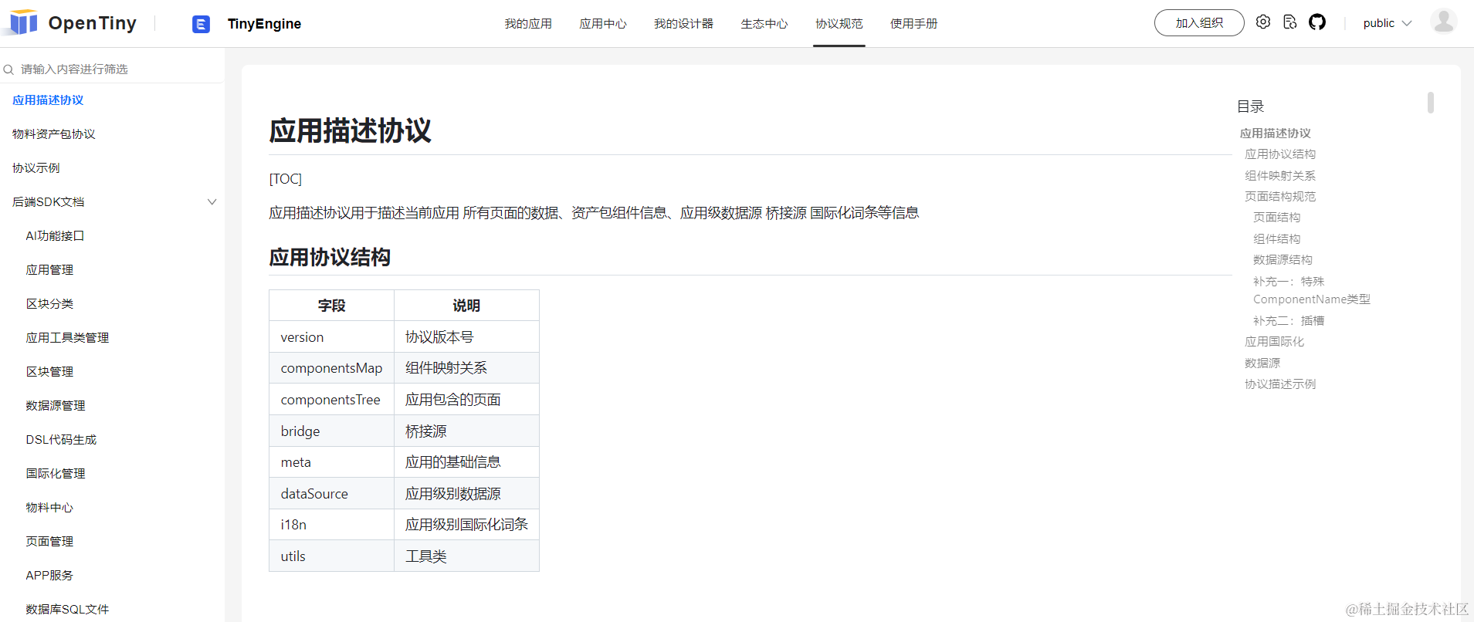Open 区块分类 in the sidebar
The image size is (1474, 622).
pos(49,304)
